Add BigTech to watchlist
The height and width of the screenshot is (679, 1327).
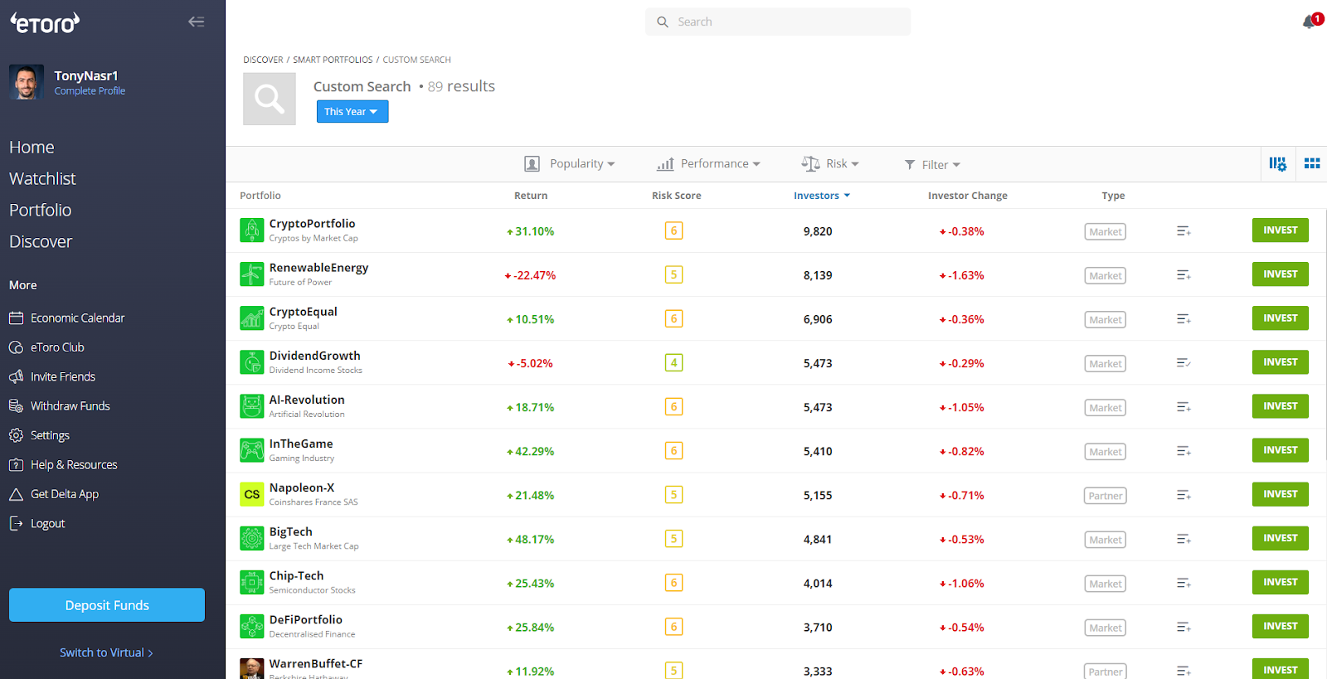pos(1184,539)
